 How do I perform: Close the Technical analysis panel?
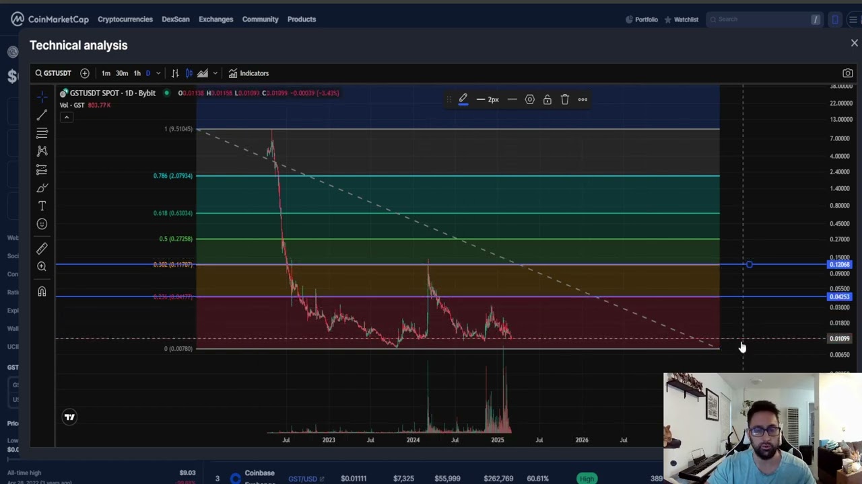pos(855,43)
